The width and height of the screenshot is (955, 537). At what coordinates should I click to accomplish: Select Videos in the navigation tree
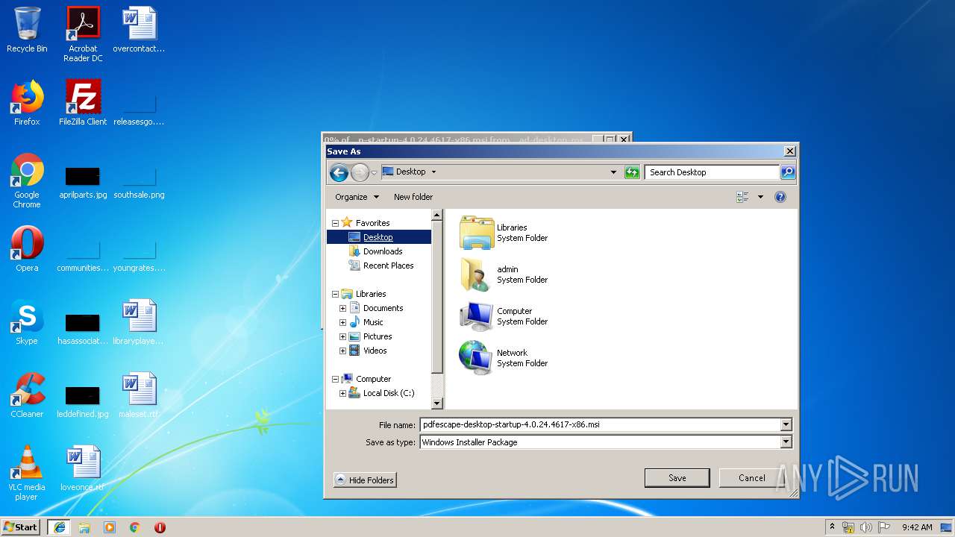[x=375, y=351]
